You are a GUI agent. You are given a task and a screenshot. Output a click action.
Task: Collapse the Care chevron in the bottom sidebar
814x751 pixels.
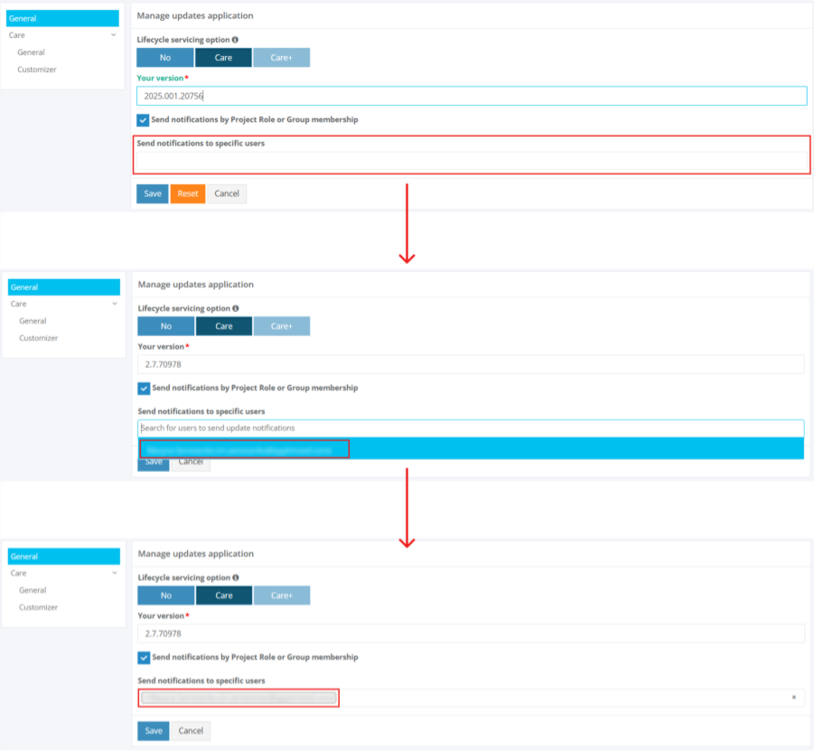[114, 573]
